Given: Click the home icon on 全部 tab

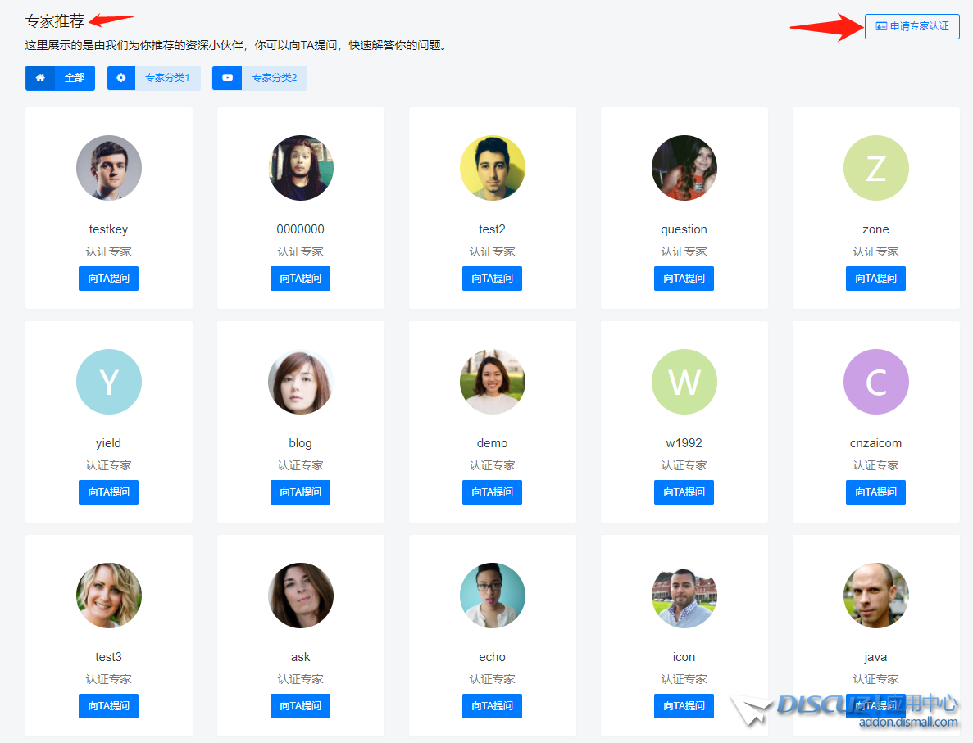Looking at the screenshot, I should pos(40,78).
